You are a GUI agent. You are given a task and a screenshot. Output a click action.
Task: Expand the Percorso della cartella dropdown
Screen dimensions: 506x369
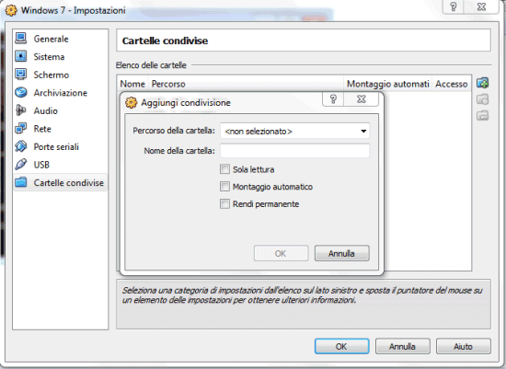click(295, 131)
